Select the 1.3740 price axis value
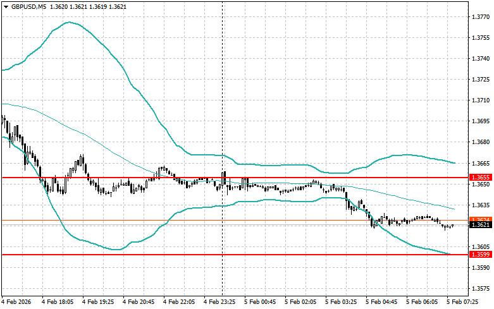 tap(481, 59)
